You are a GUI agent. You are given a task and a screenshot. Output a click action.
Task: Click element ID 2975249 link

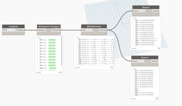tap(52, 51)
